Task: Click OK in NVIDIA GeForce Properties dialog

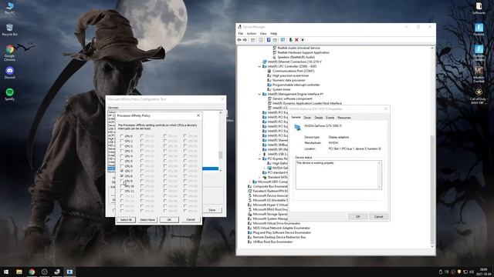Action: [x=358, y=217]
